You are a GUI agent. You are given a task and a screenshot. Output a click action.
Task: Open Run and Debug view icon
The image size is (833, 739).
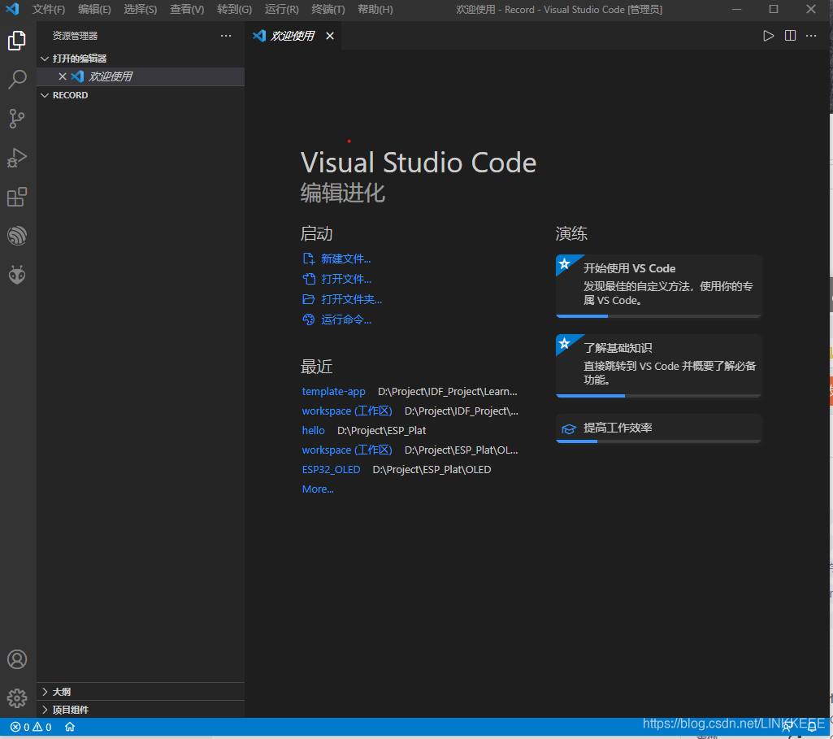[x=17, y=158]
